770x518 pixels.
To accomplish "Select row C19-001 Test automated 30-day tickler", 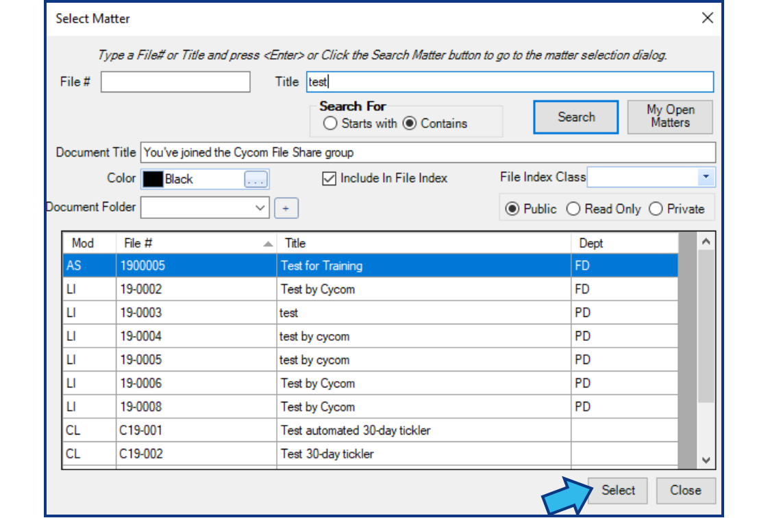I will point(370,430).
